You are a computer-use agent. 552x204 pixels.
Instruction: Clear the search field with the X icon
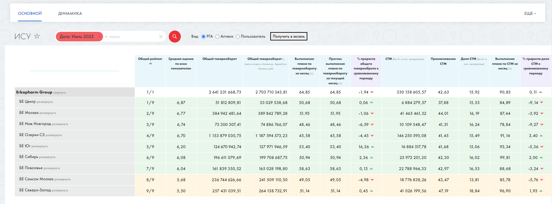point(161,36)
